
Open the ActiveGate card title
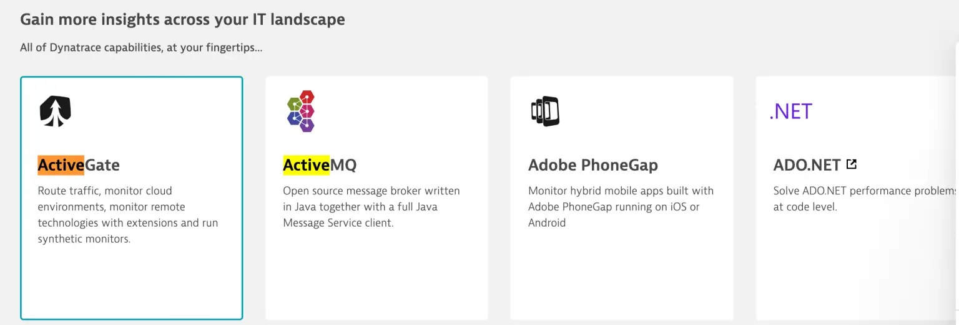tap(79, 165)
